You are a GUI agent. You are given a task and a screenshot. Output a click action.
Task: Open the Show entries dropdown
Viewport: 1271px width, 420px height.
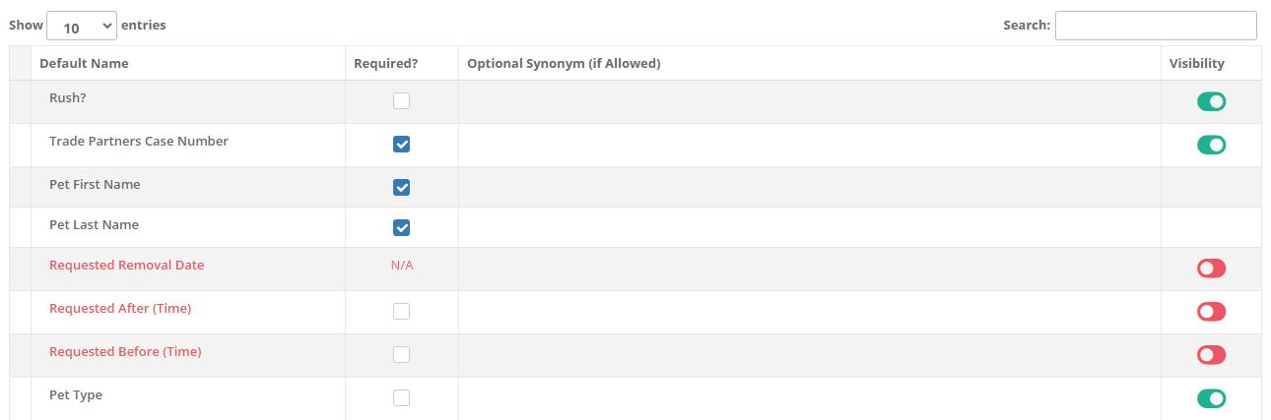81,26
